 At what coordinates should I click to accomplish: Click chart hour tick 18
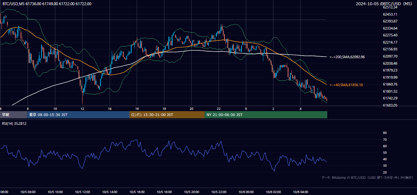(x=164, y=109)
